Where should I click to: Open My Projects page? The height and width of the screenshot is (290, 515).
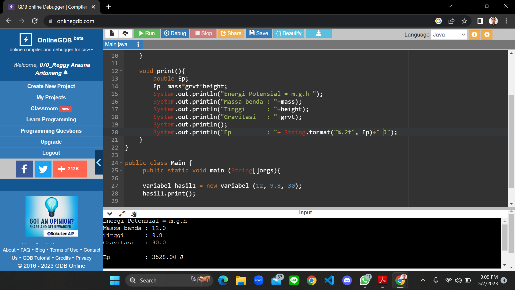click(x=51, y=97)
